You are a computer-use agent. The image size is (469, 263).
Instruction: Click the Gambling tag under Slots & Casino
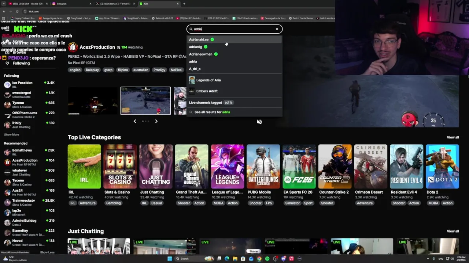click(x=113, y=203)
